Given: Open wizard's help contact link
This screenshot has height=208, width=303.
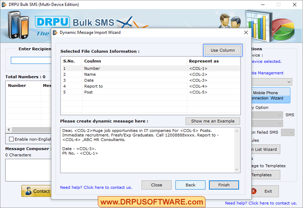Looking at the screenshot, I should click(96, 187).
